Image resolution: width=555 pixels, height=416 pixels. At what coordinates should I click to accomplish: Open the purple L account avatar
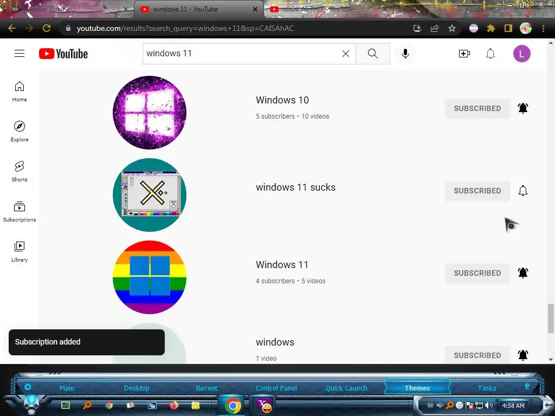(522, 54)
